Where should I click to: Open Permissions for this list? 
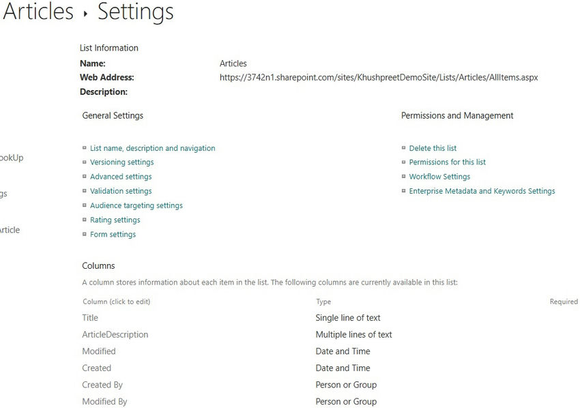pyautogui.click(x=447, y=162)
